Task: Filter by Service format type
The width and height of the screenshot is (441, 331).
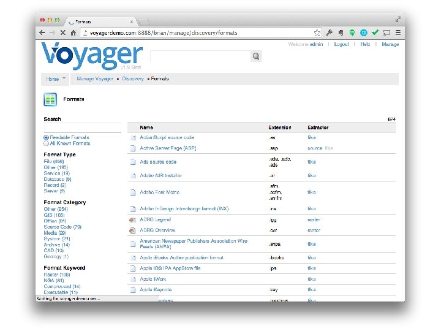Action: 56,173
